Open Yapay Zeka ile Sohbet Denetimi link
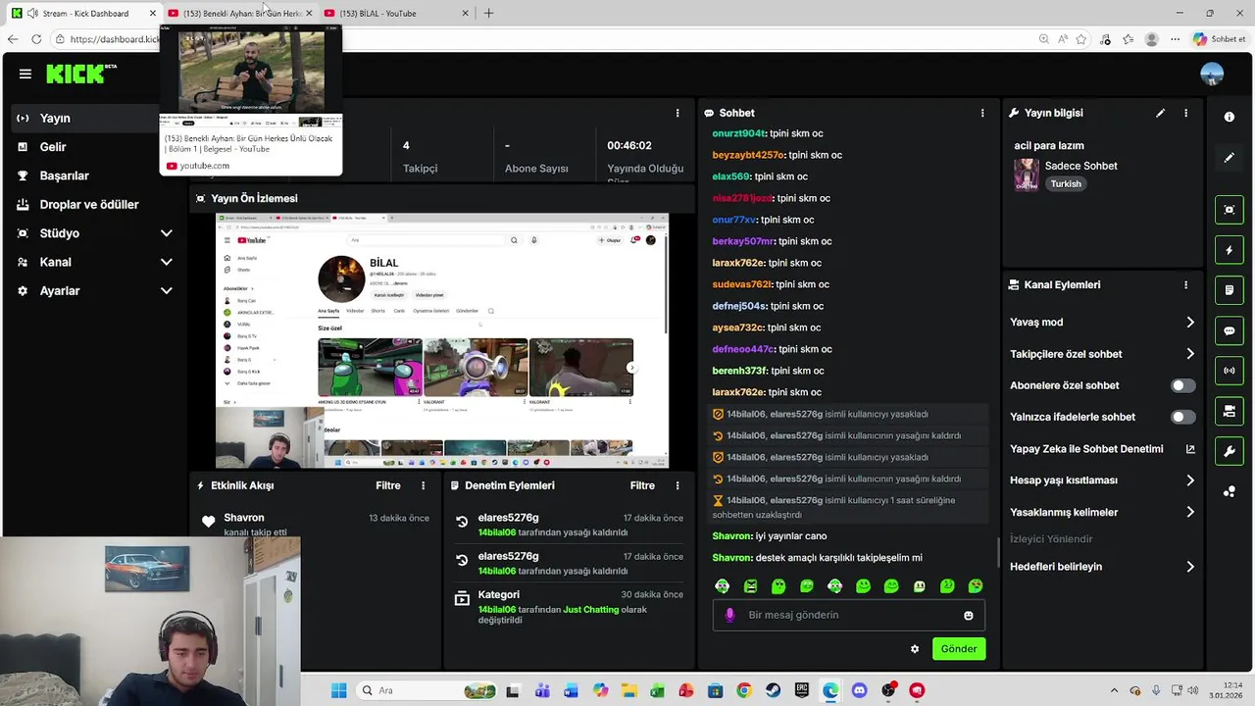1255x706 pixels. 1102,449
